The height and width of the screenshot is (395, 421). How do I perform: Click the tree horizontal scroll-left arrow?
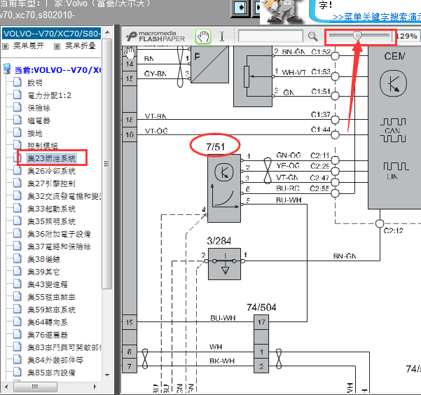(6, 387)
